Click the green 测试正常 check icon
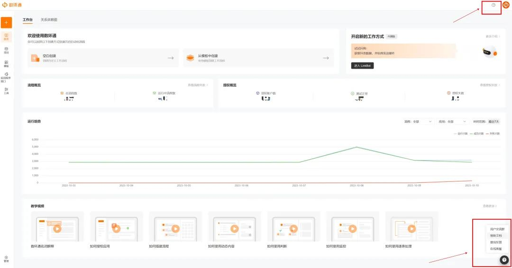Image resolution: width=512 pixels, height=268 pixels. [x=352, y=94]
